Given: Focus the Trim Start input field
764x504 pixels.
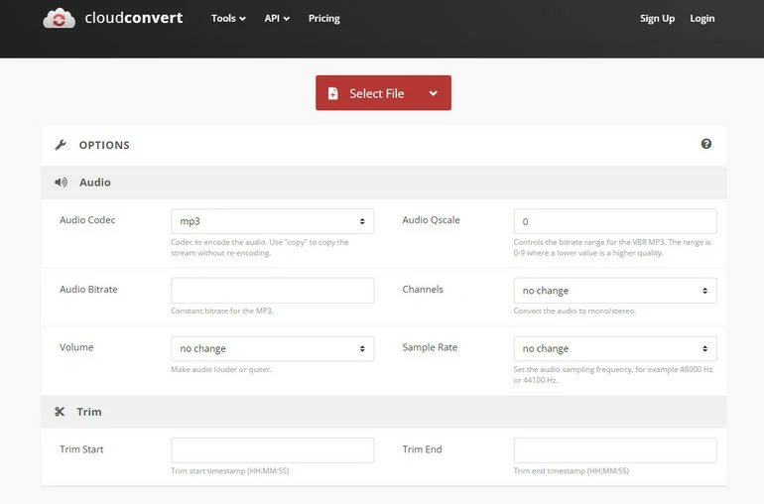Looking at the screenshot, I should (273, 449).
